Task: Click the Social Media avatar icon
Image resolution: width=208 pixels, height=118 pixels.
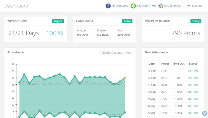Action: pos(161,6)
